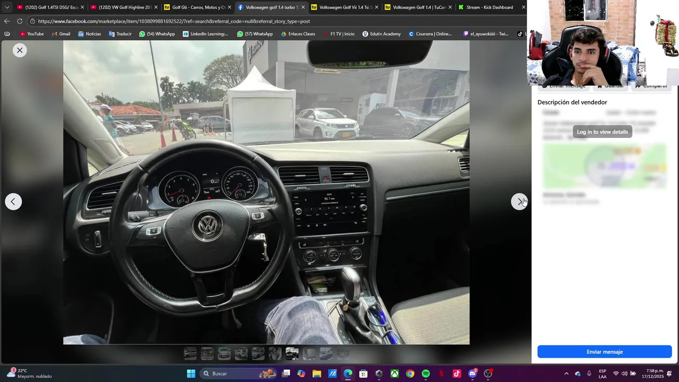Advance to the next listing photo
Viewport: 679px width, 382px height.
tap(519, 202)
